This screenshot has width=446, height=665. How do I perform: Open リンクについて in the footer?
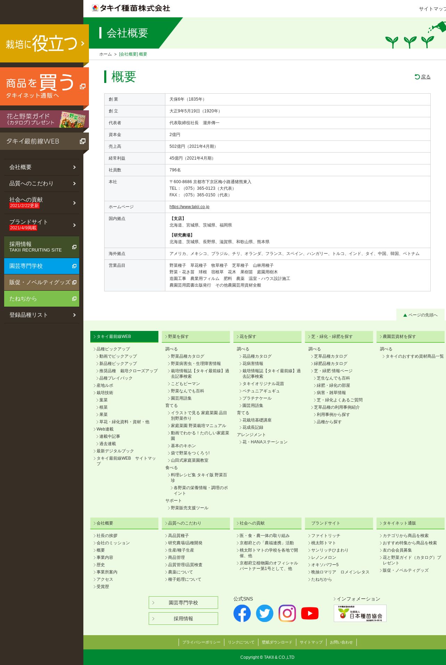[x=241, y=642]
